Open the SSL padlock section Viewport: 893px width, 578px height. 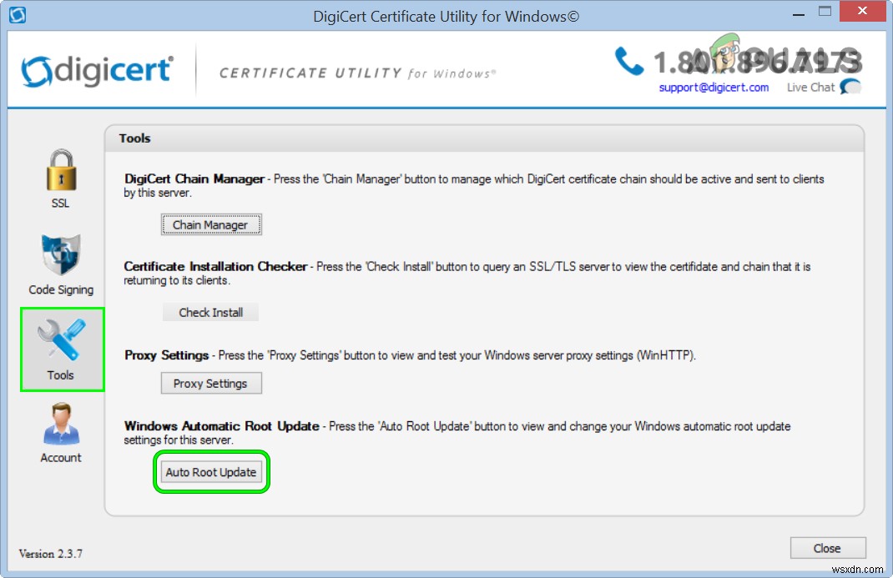(x=61, y=178)
